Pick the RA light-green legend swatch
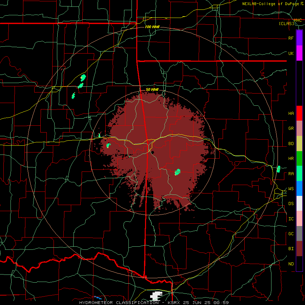This screenshot has height=305, width=305. pos(299,174)
